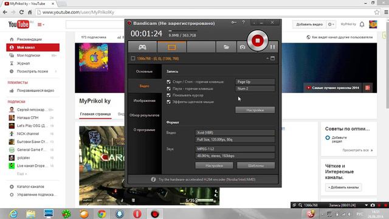The height and width of the screenshot is (219, 389).
Task: Click Просмотреть все link
Action: pos(357,150)
